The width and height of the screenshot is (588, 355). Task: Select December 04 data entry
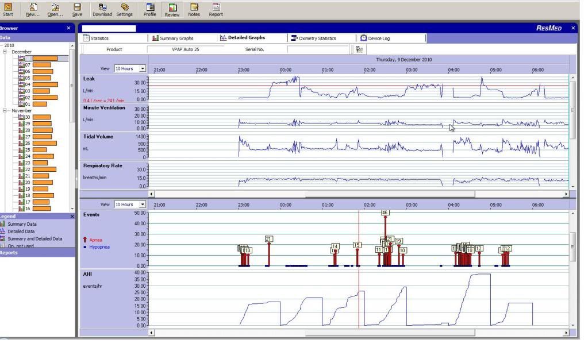point(39,84)
